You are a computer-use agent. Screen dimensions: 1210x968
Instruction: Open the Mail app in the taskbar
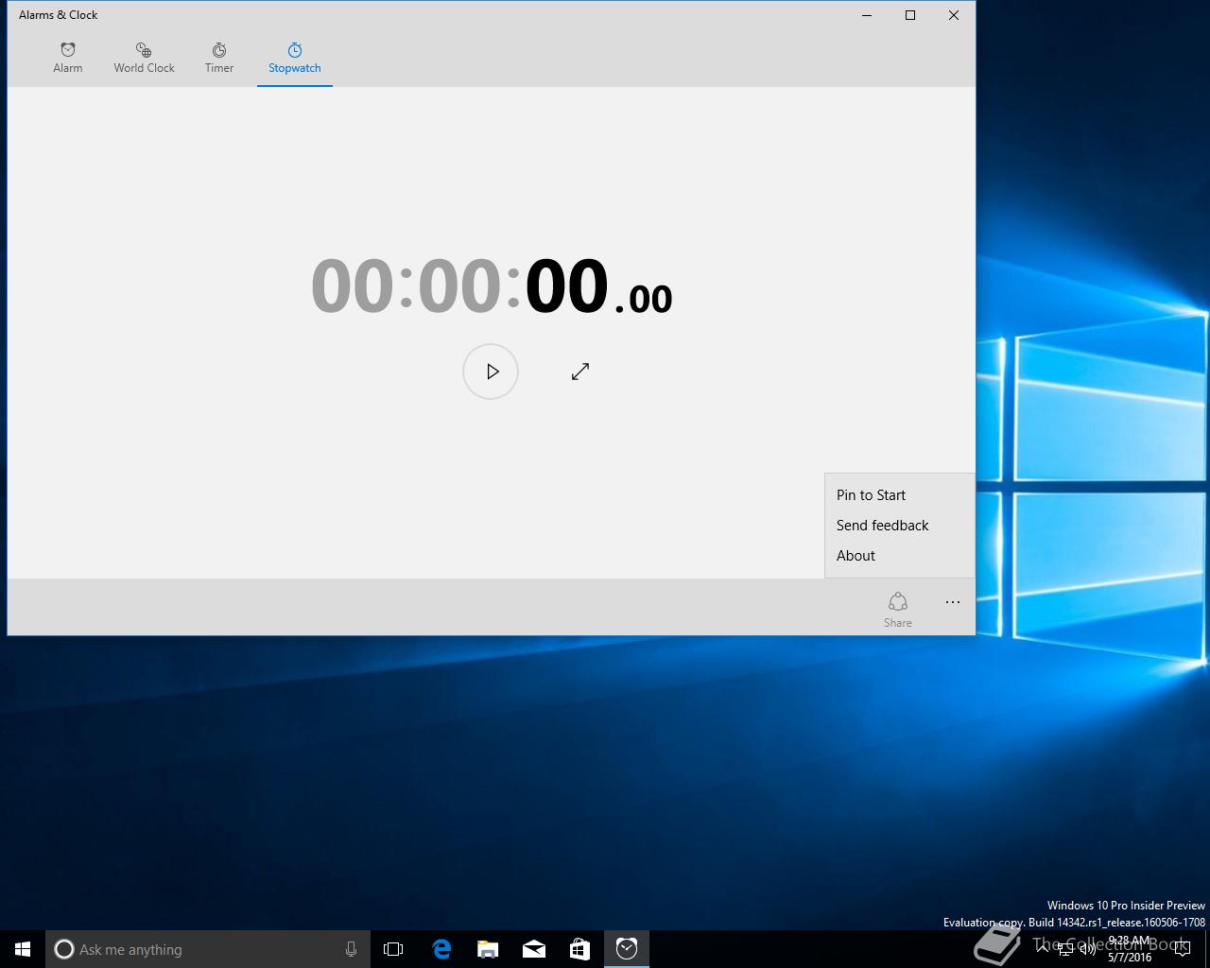point(534,949)
